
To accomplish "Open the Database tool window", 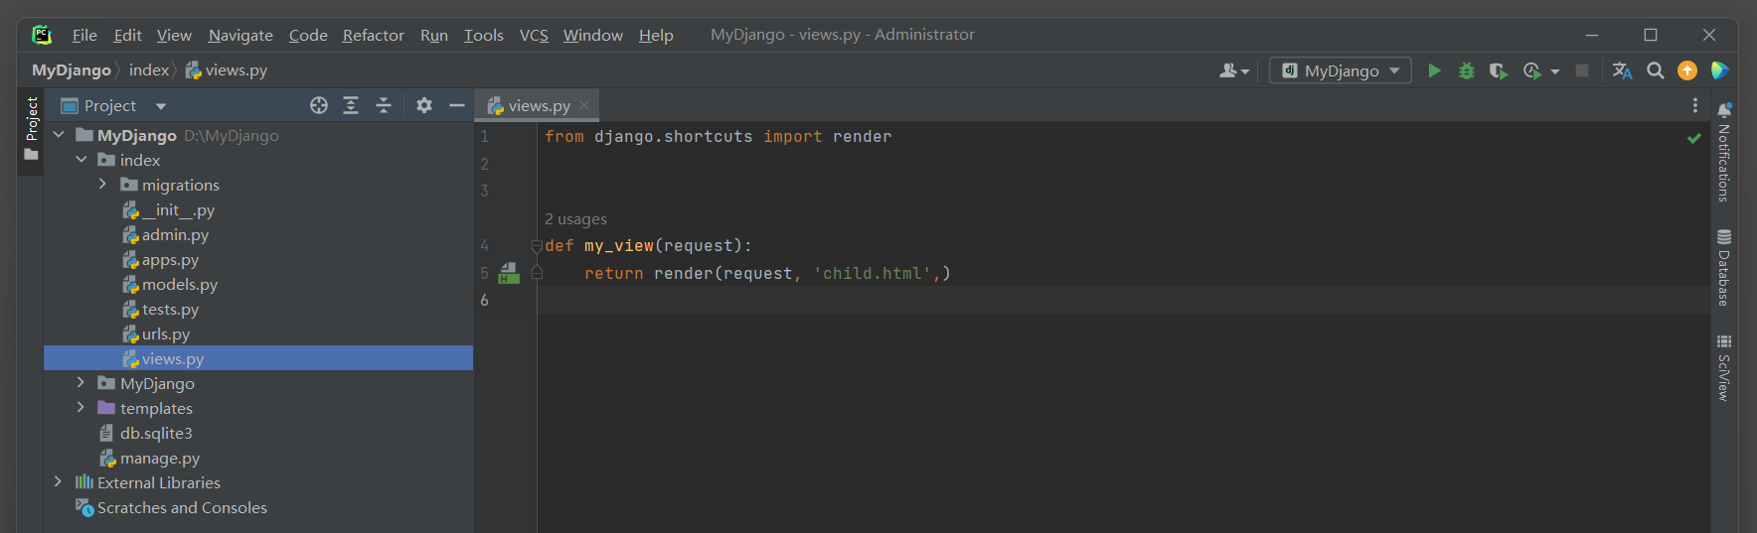I will [x=1724, y=268].
